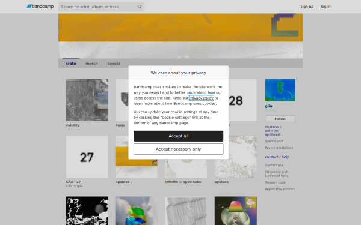Screen dimensions: 361x225
Task: Open the CAA—27 album cover
Action: 87,157
